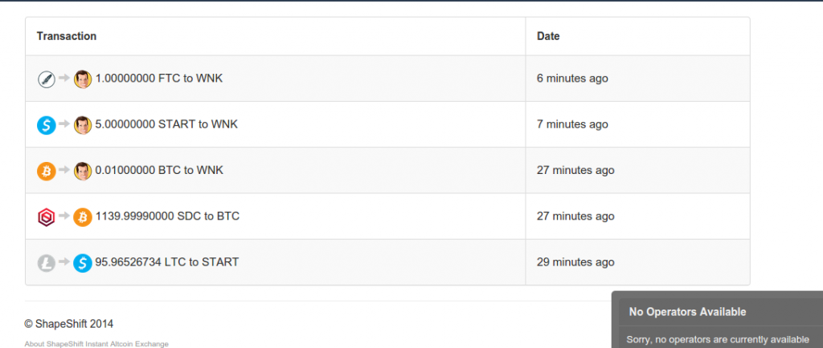
Task: Click WNK coin face icon in FTC row
Action: coord(83,79)
